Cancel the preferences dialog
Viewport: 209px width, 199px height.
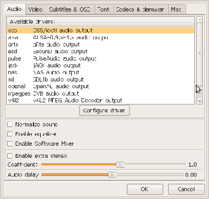(186, 189)
